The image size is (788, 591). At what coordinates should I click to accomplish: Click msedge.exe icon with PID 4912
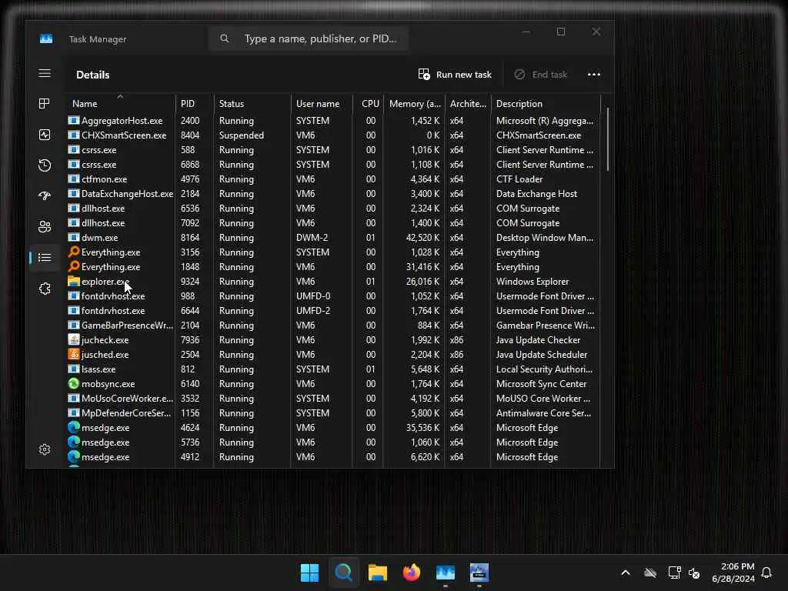point(74,456)
